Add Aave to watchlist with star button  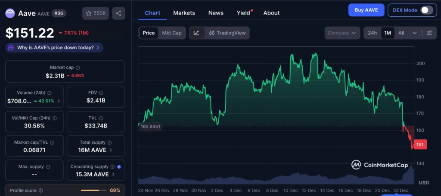point(96,13)
